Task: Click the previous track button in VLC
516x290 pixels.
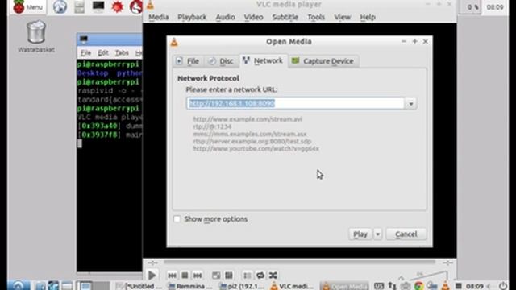Action: [x=172, y=275]
